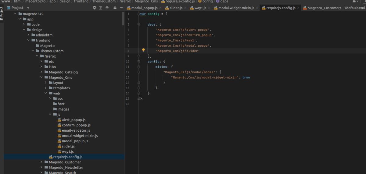
Task: Collapse the ThemeCustom folder
Action: tap(33, 51)
